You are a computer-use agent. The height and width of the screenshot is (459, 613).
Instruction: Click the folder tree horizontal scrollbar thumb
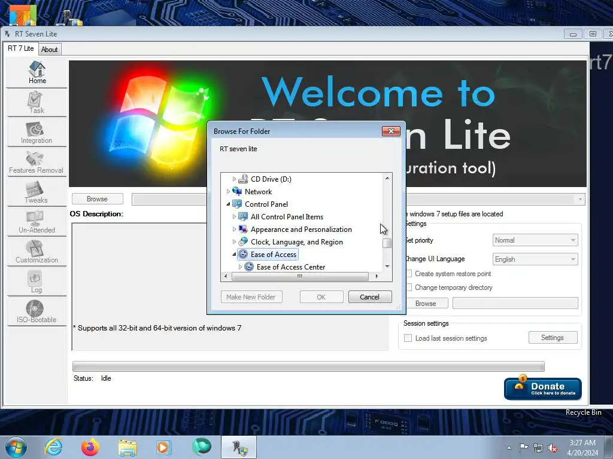[x=300, y=276]
